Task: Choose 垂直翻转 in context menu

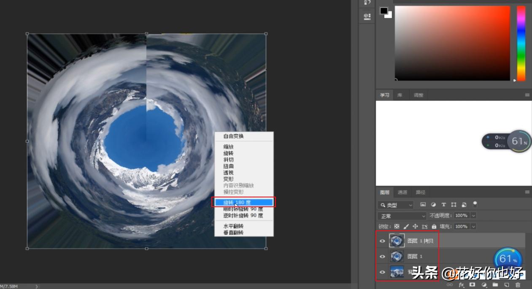Action: (x=244, y=232)
